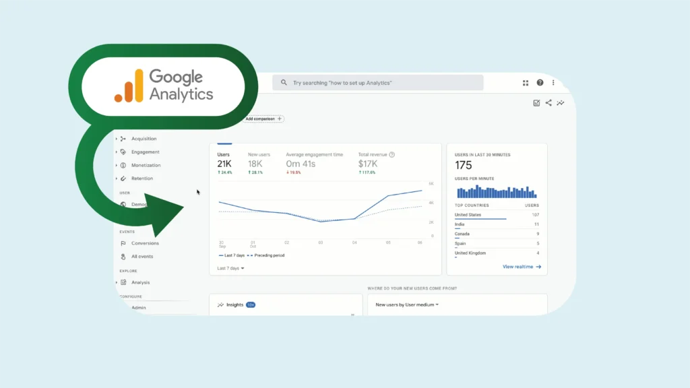Click the Help question mark icon
This screenshot has height=388, width=690.
[x=540, y=83]
